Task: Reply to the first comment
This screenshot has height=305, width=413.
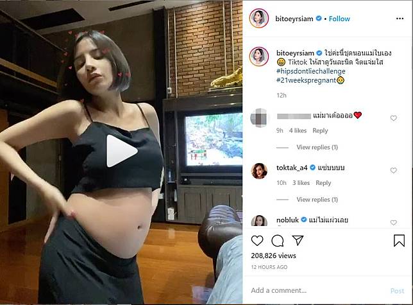Action: (x=320, y=130)
